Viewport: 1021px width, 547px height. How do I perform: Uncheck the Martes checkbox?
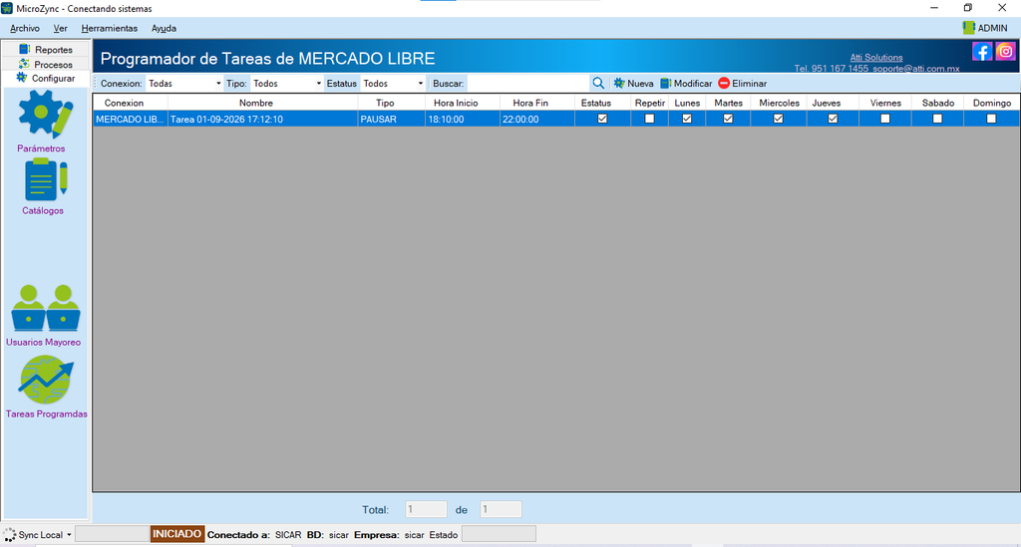click(x=728, y=119)
